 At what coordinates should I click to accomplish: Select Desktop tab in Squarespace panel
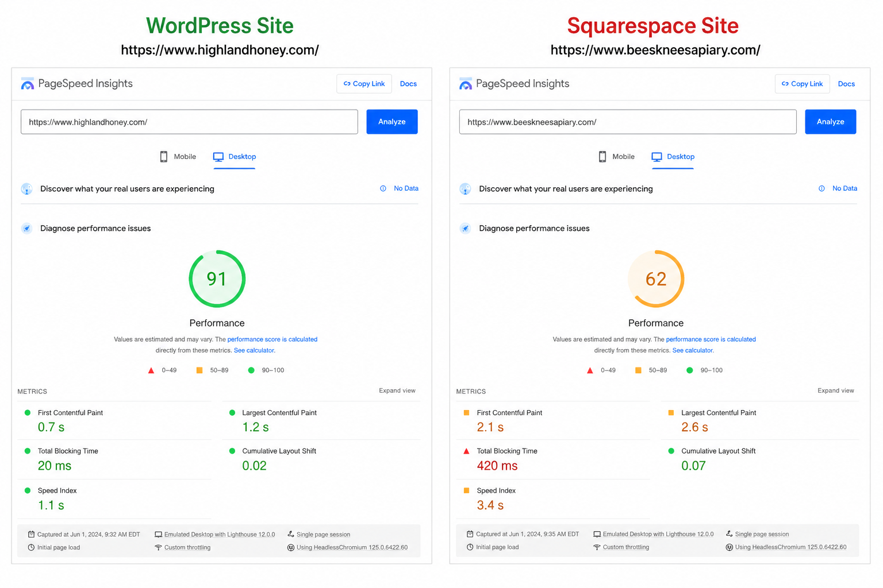[x=673, y=157]
